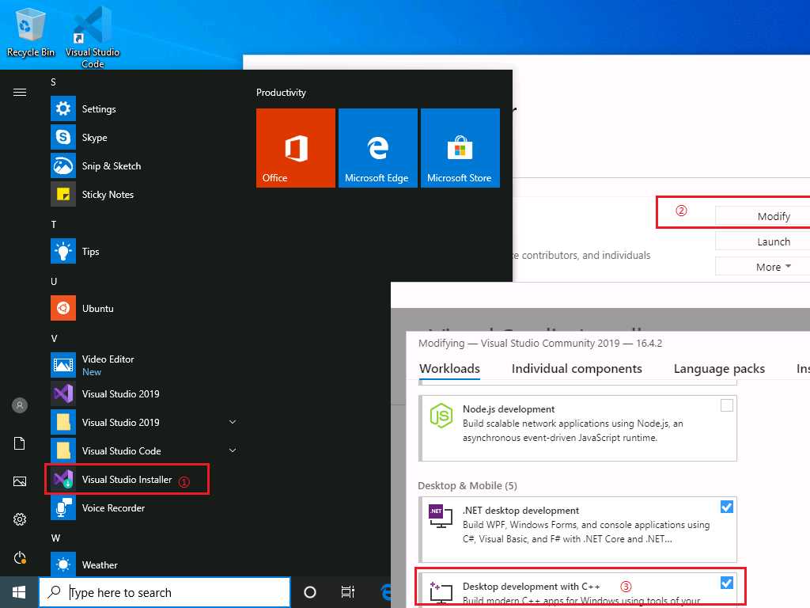Click the letter S section header
Screen dimensions: 810x608
point(53,82)
